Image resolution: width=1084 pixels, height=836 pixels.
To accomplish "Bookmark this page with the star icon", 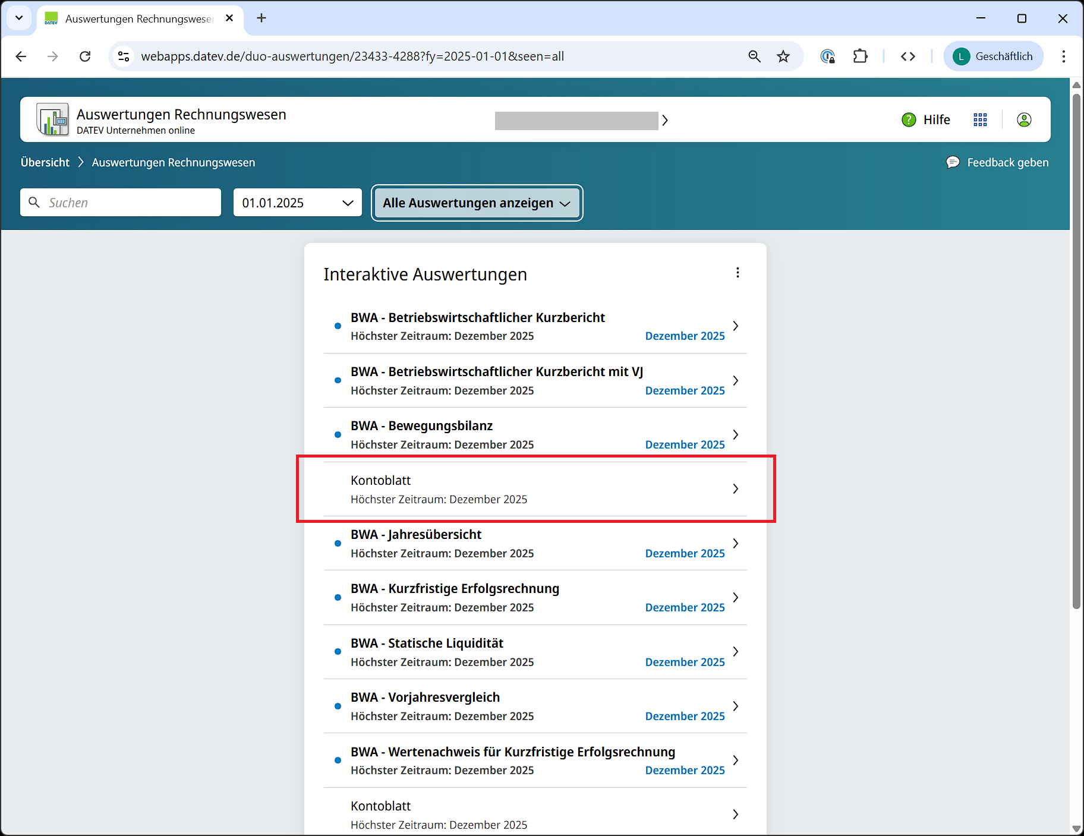I will (x=783, y=56).
